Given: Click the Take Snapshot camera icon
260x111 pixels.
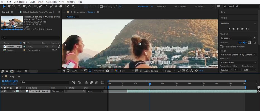Looking at the screenshot, I should tap(108, 71).
